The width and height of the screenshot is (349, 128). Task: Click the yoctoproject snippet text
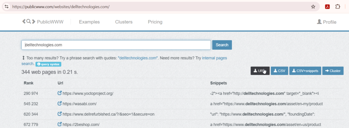point(264,94)
